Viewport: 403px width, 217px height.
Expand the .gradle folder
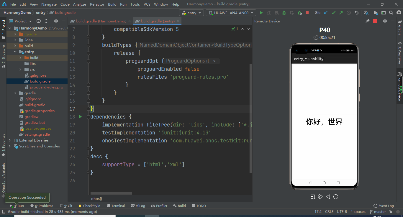point(15,34)
